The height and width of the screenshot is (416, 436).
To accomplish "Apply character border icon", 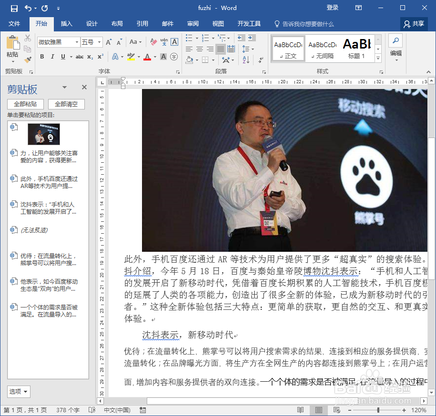I will click(x=174, y=42).
